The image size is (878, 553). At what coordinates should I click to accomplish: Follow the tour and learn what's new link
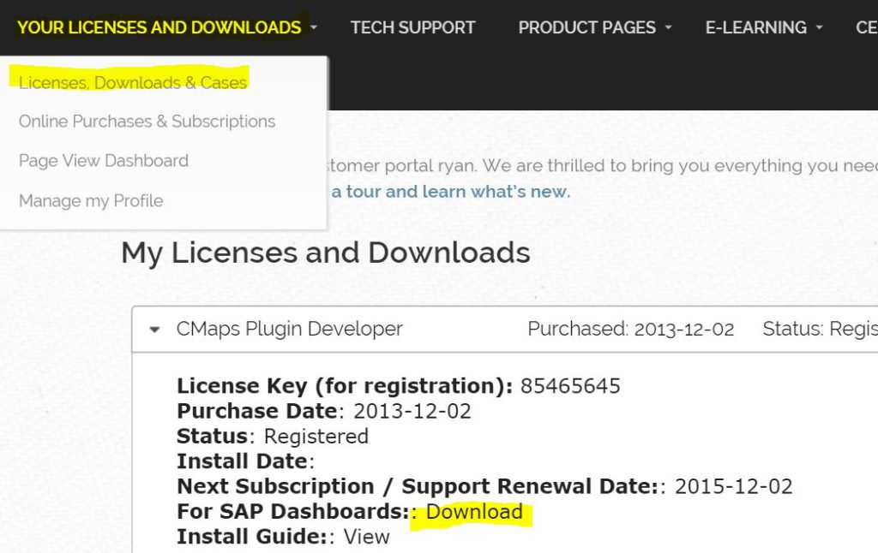coord(450,192)
